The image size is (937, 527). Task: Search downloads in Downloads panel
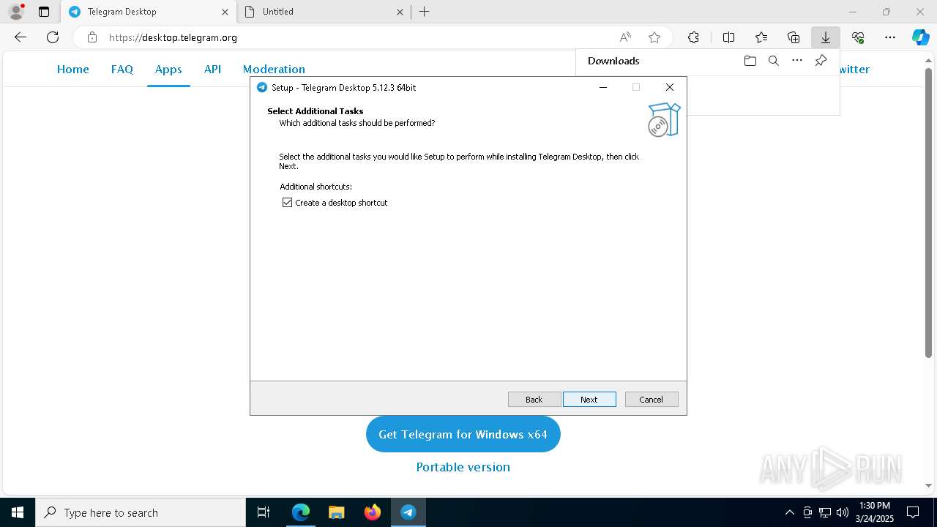773,61
